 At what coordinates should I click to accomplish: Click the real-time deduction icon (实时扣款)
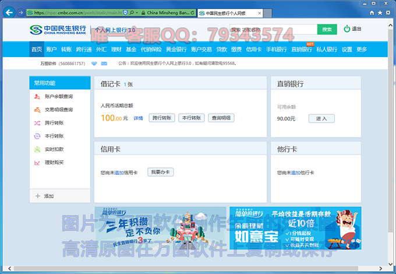tap(37, 149)
